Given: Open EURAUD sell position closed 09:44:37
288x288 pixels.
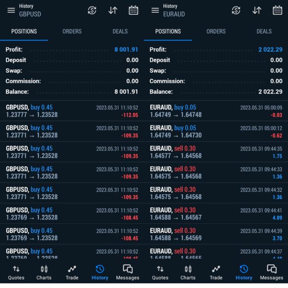Looking at the screenshot, I should tap(216, 252).
